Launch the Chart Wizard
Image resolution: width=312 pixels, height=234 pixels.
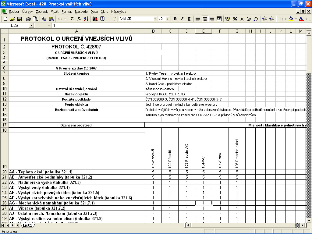[x=95, y=19]
